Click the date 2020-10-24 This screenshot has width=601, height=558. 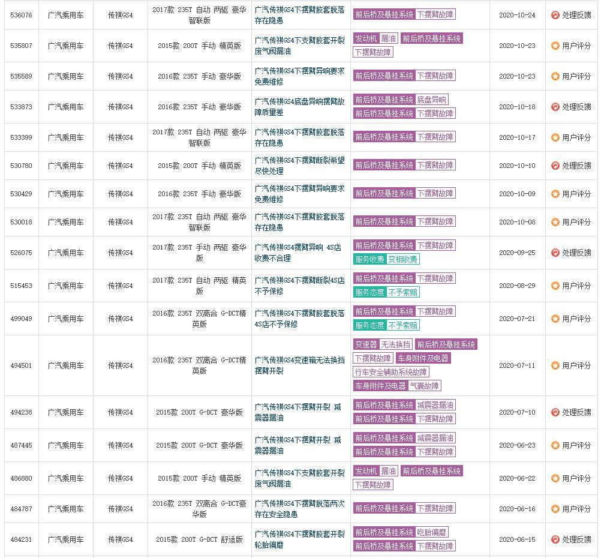[x=517, y=16]
